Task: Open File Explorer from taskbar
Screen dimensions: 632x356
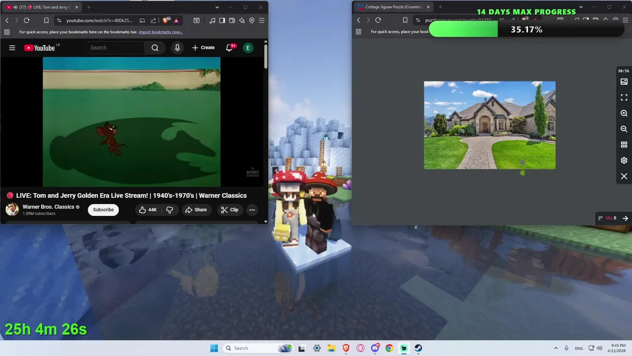Action: tap(331, 348)
